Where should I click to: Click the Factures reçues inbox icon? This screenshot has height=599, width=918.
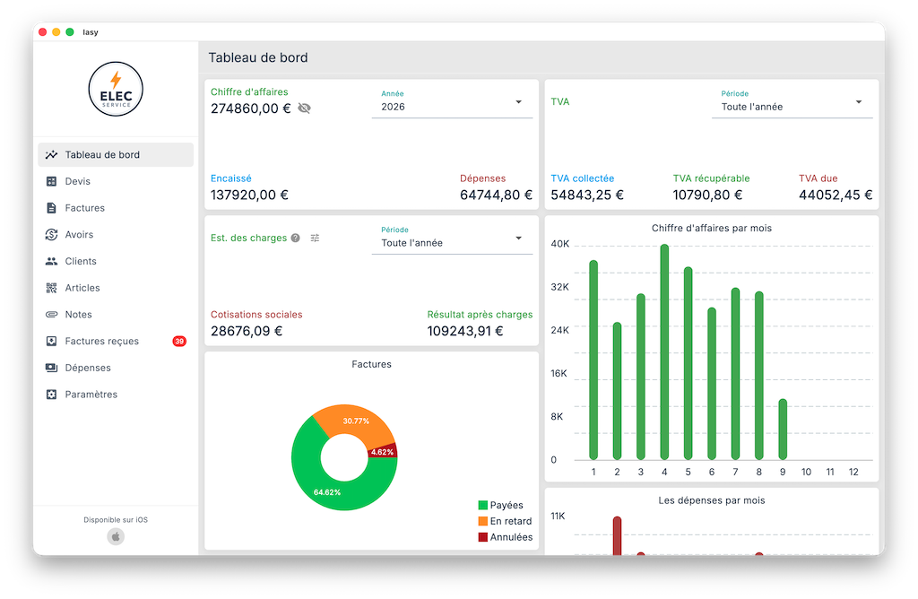51,342
